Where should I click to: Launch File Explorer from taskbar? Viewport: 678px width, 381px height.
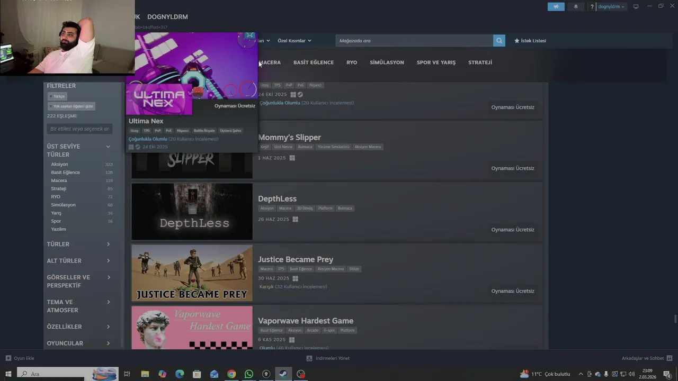pyautogui.click(x=145, y=374)
